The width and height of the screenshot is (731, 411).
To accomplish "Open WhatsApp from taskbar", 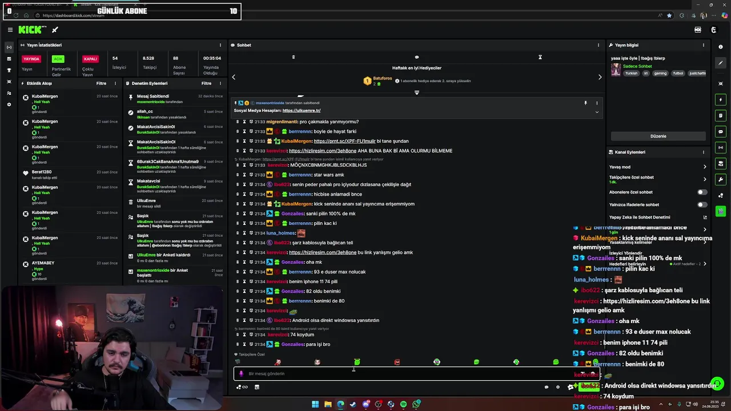I will click(416, 404).
